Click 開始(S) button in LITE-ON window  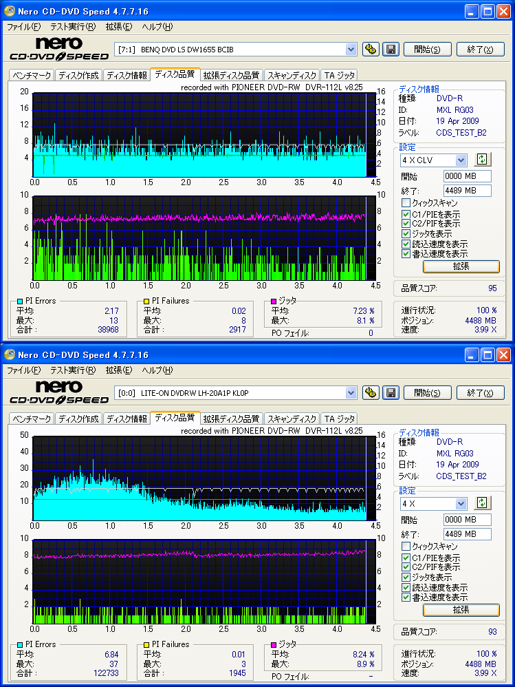coord(427,393)
